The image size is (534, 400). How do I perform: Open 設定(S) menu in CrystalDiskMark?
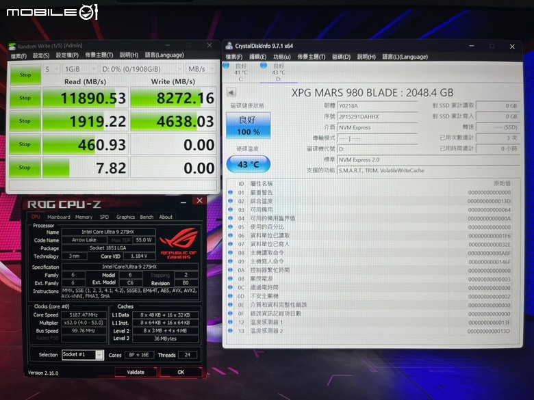(41, 55)
